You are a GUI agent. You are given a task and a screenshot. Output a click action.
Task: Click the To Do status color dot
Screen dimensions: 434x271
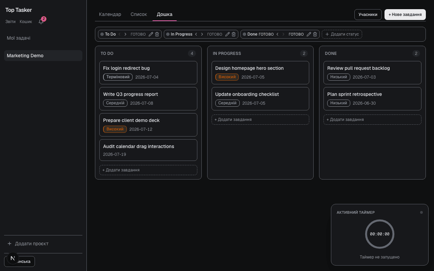click(x=102, y=34)
